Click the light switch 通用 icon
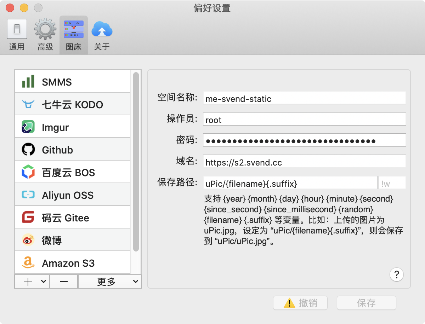Image resolution: width=425 pixels, height=324 pixels. [x=17, y=29]
